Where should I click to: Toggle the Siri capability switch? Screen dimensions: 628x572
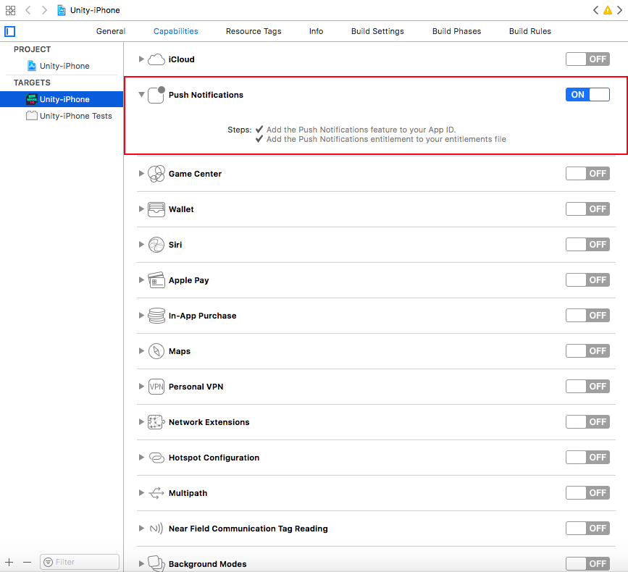[x=587, y=244]
